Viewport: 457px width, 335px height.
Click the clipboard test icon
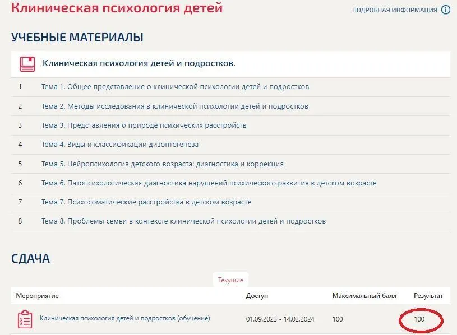point(25,319)
